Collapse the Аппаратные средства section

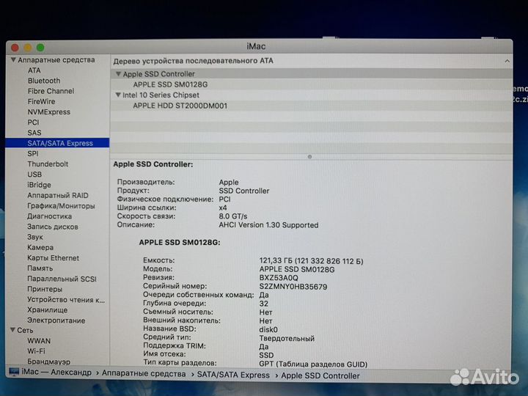13,60
